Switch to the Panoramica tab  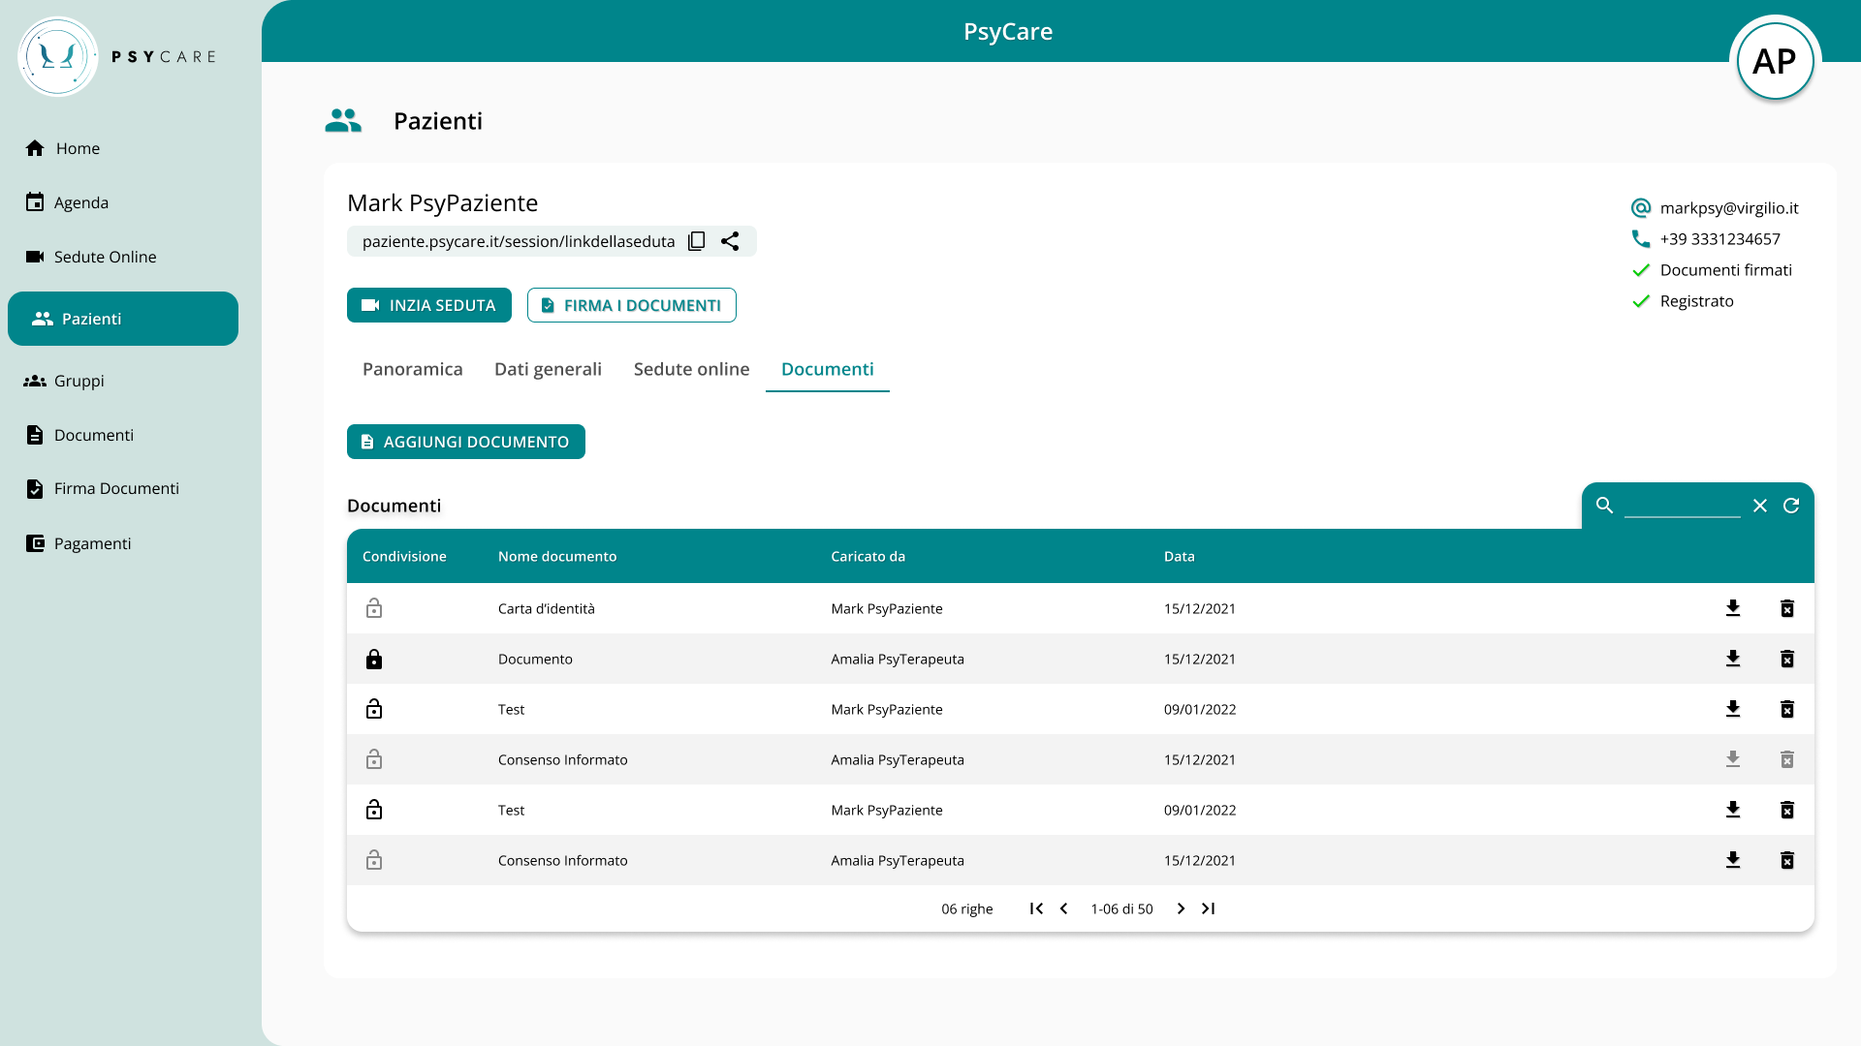(413, 369)
